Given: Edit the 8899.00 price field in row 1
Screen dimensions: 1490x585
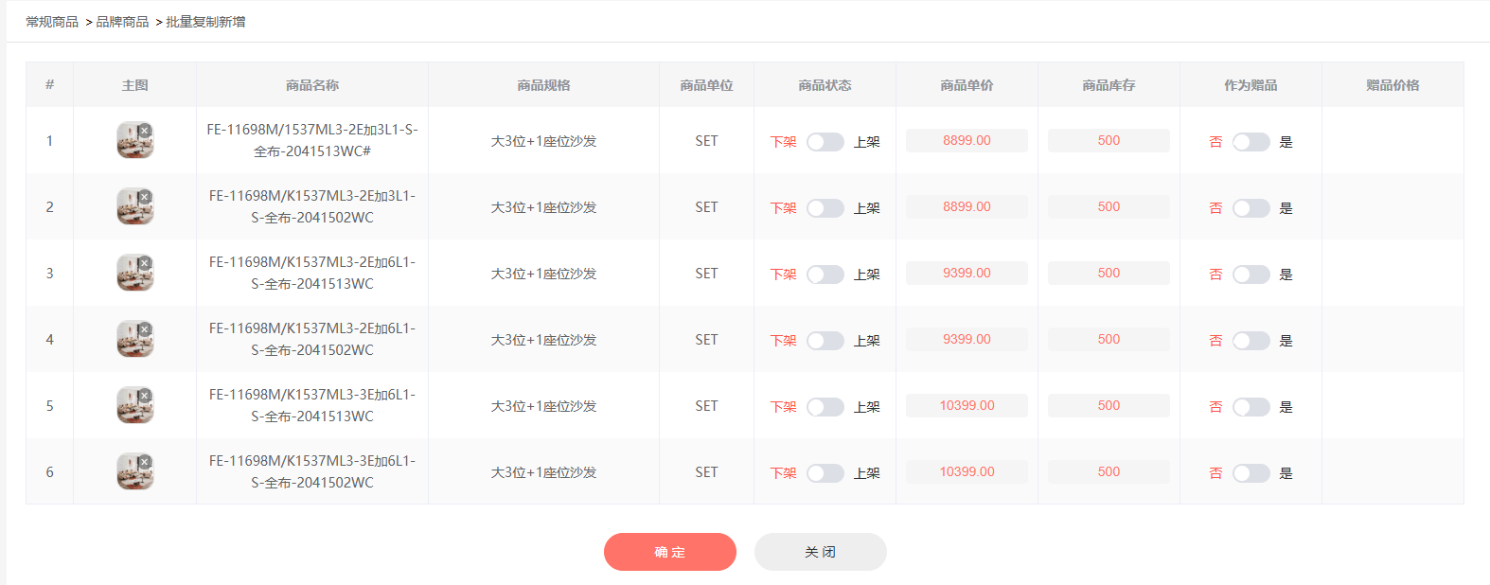Looking at the screenshot, I should 967,141.
